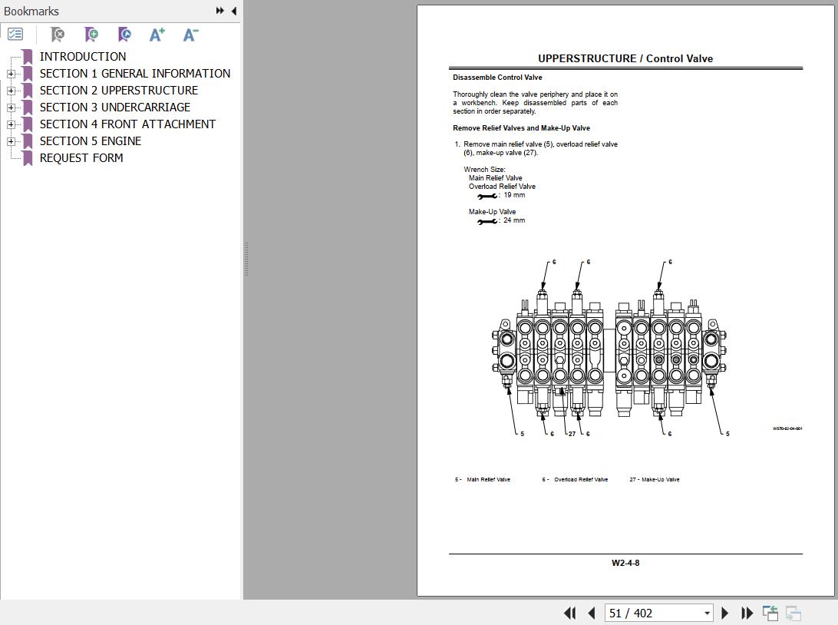Click the delete bookmark icon
The image size is (838, 625).
tap(58, 35)
